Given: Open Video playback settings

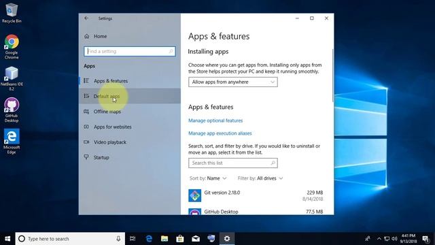Looking at the screenshot, I should pos(130,142).
